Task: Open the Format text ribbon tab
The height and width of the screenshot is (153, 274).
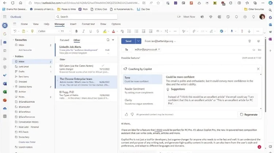Action: (88, 24)
